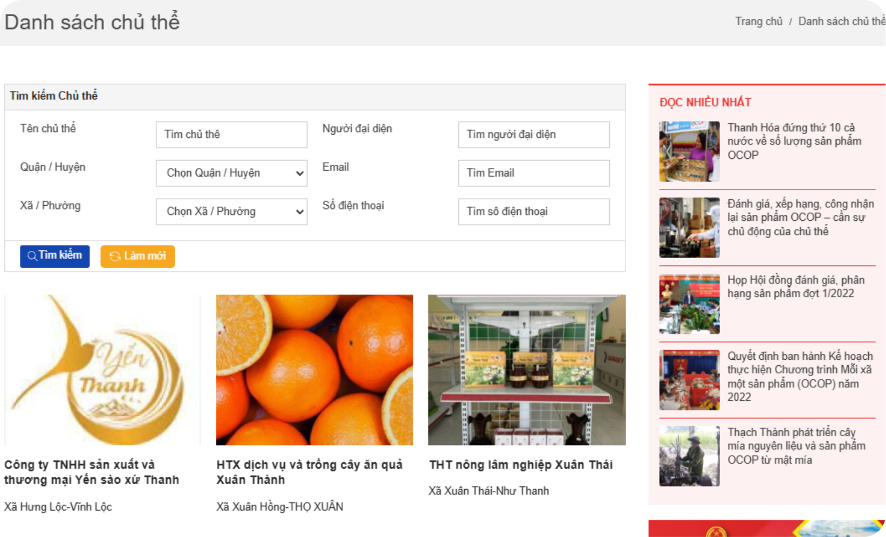
Task: Open HTX dịch vụ và trồng cây ăn quả link
Action: tap(309, 472)
